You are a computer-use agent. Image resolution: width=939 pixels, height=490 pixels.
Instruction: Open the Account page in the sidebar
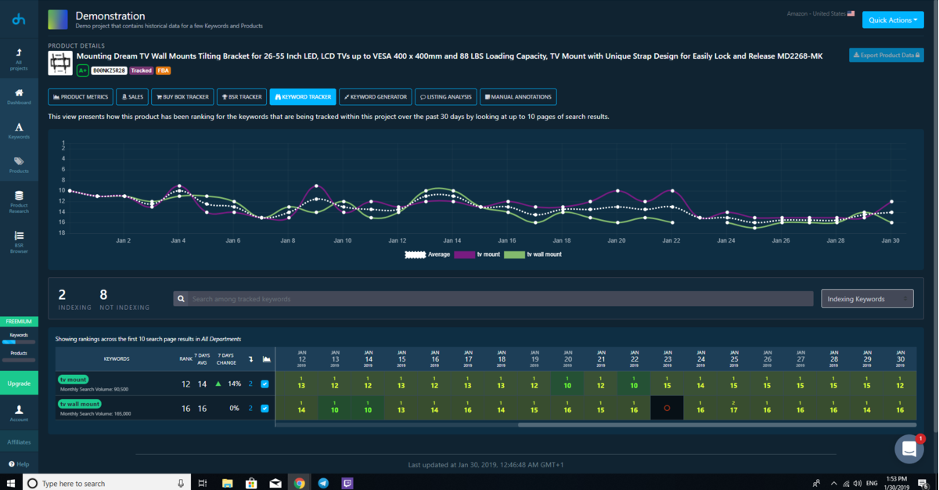click(x=19, y=413)
